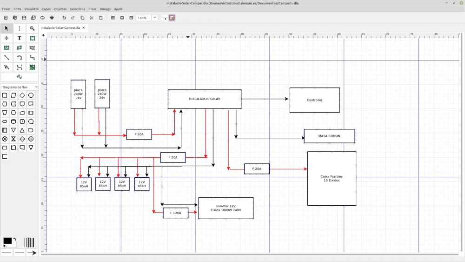
Task: Click the zoom percentage 100% field
Action: 144,18
